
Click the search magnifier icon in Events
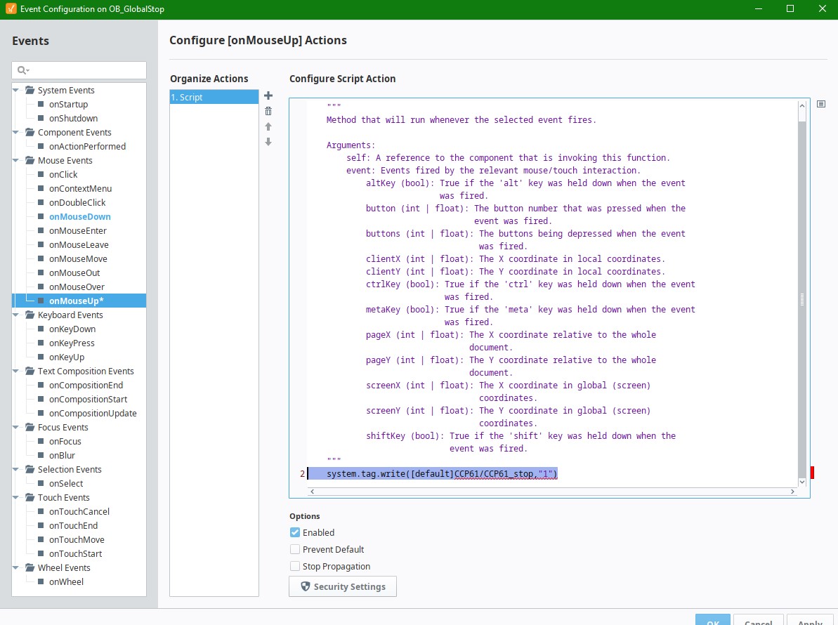(22, 70)
